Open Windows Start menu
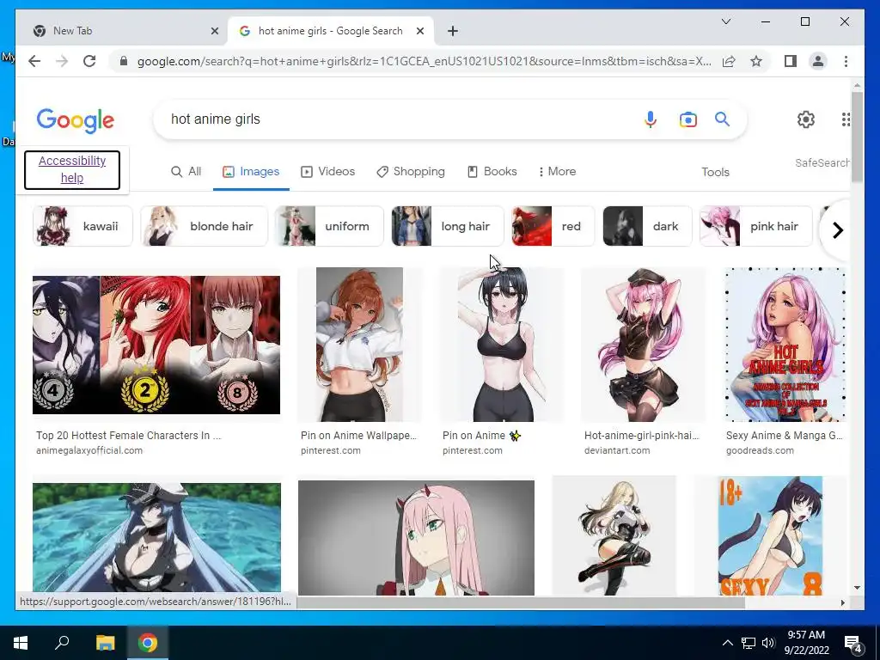The height and width of the screenshot is (660, 880). point(21,643)
